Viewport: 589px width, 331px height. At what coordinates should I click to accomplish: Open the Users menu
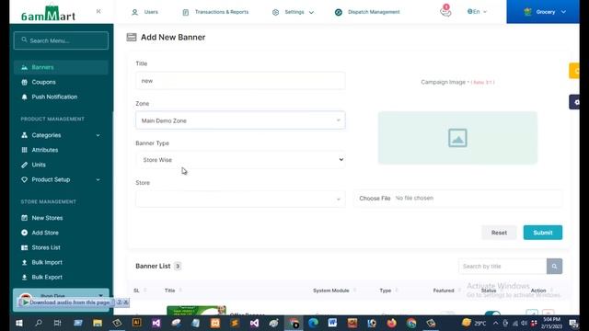(x=145, y=12)
